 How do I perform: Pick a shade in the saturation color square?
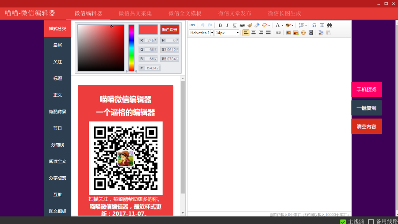[101, 48]
